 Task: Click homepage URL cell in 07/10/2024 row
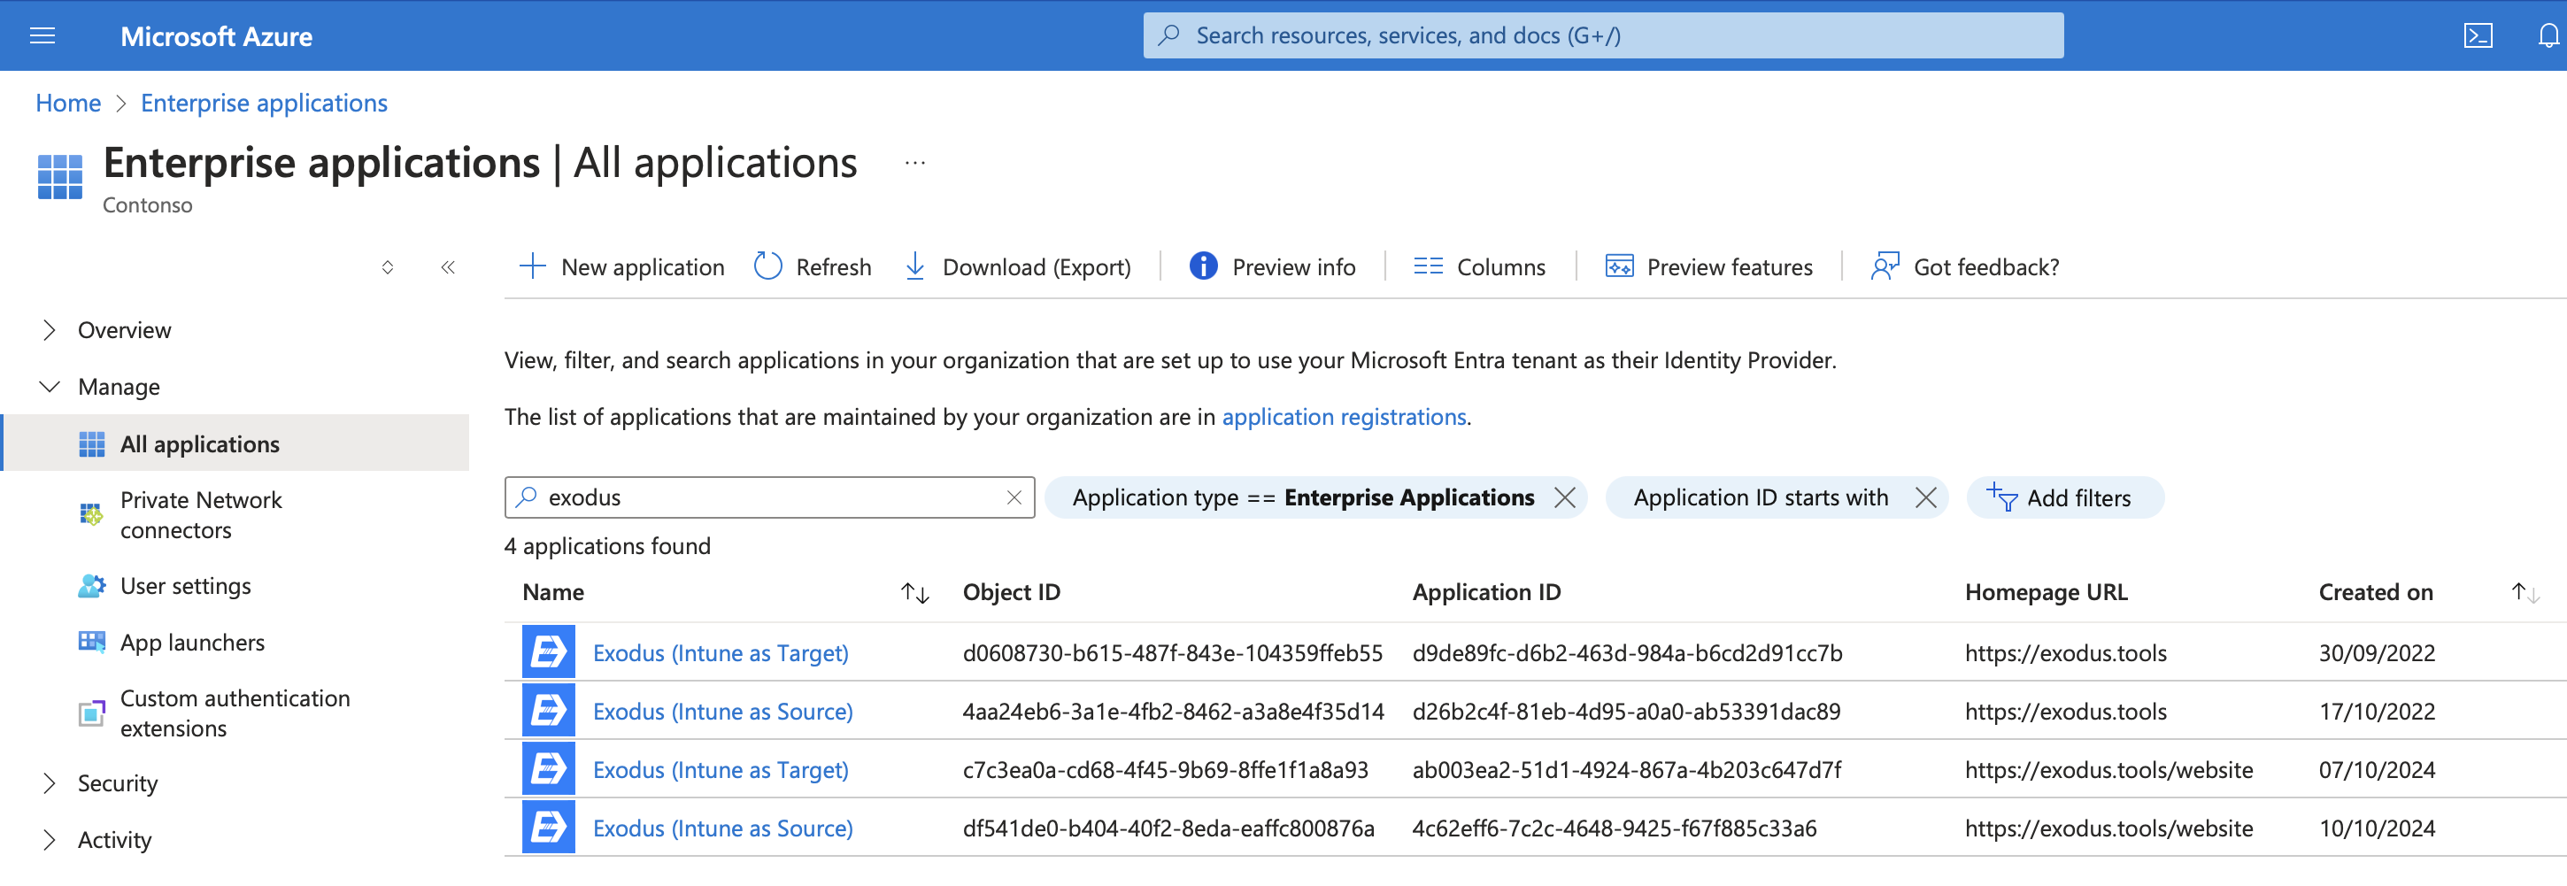pos(2108,769)
